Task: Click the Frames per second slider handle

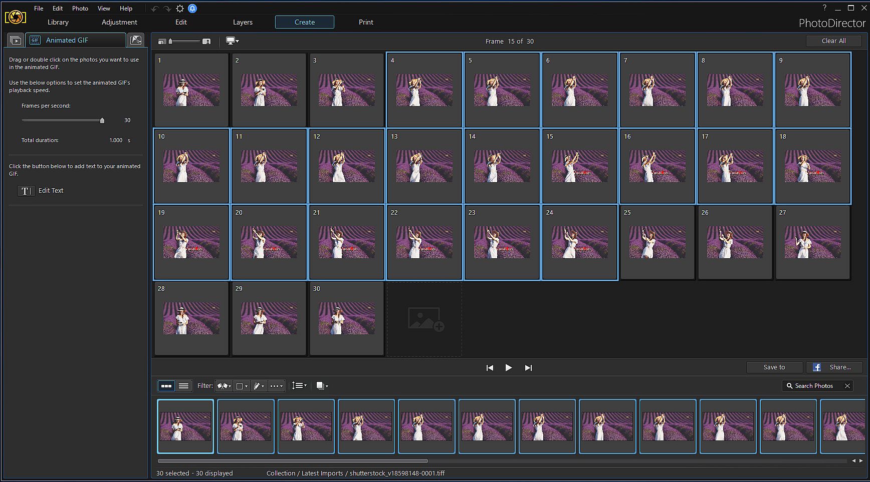Action: point(102,121)
